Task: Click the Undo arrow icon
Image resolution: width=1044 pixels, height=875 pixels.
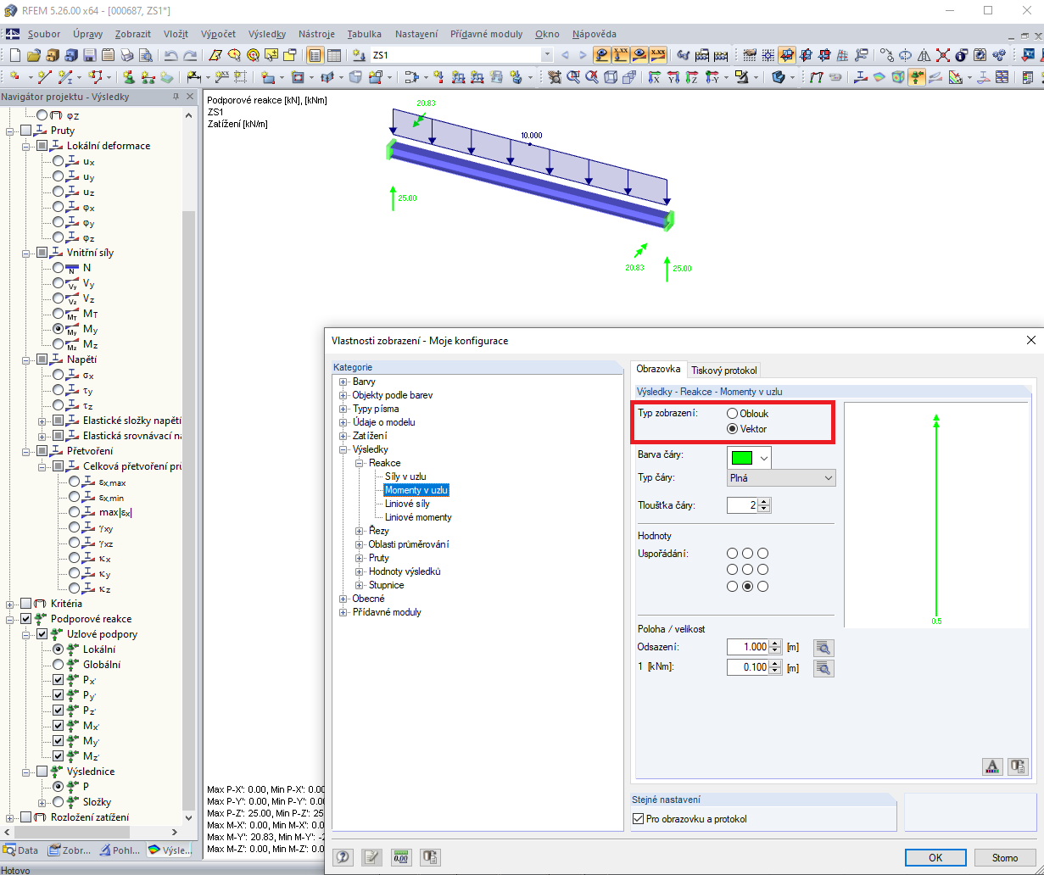Action: click(170, 55)
